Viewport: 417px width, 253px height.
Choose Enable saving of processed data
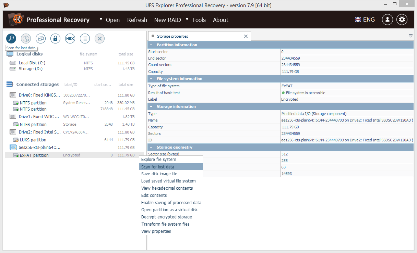(171, 203)
